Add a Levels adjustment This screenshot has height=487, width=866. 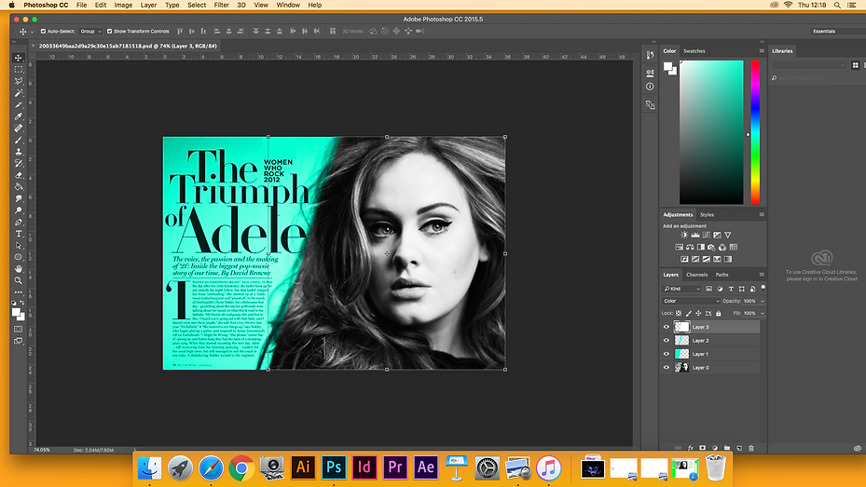point(695,235)
